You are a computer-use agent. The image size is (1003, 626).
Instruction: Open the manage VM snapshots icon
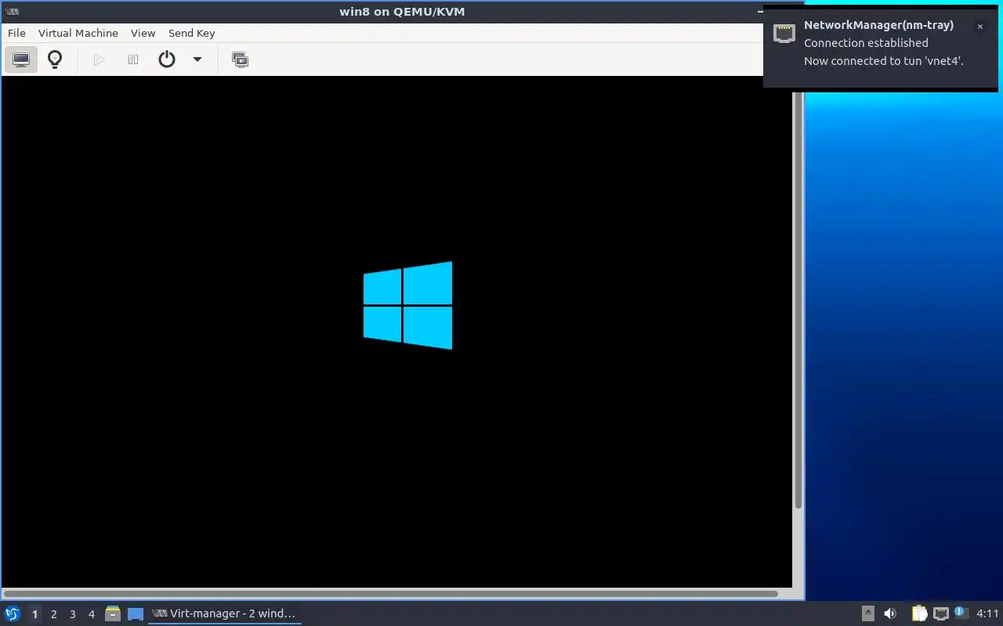point(240,59)
